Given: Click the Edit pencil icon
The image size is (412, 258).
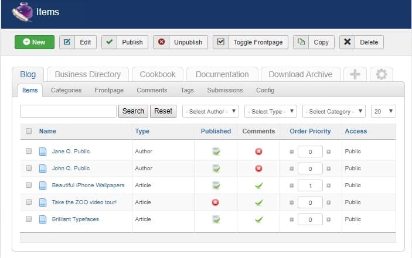Looking at the screenshot, I should (x=67, y=42).
